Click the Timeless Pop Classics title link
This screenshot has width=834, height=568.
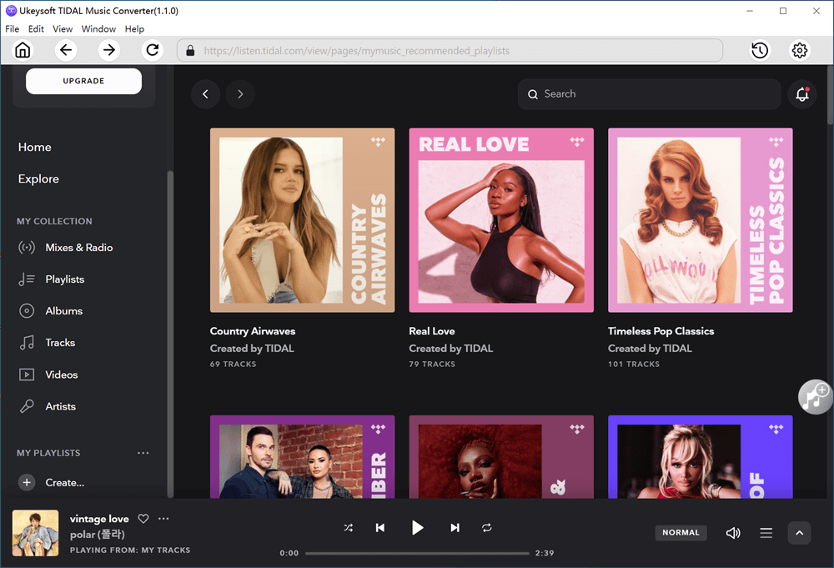661,331
